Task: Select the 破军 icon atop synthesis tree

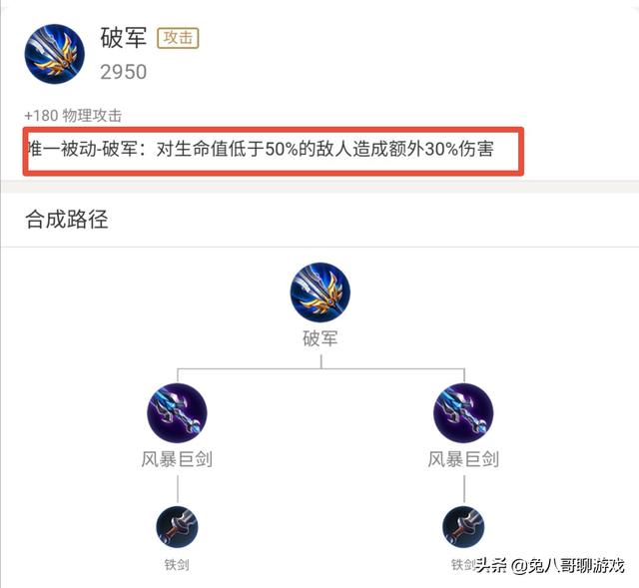Action: 319,293
